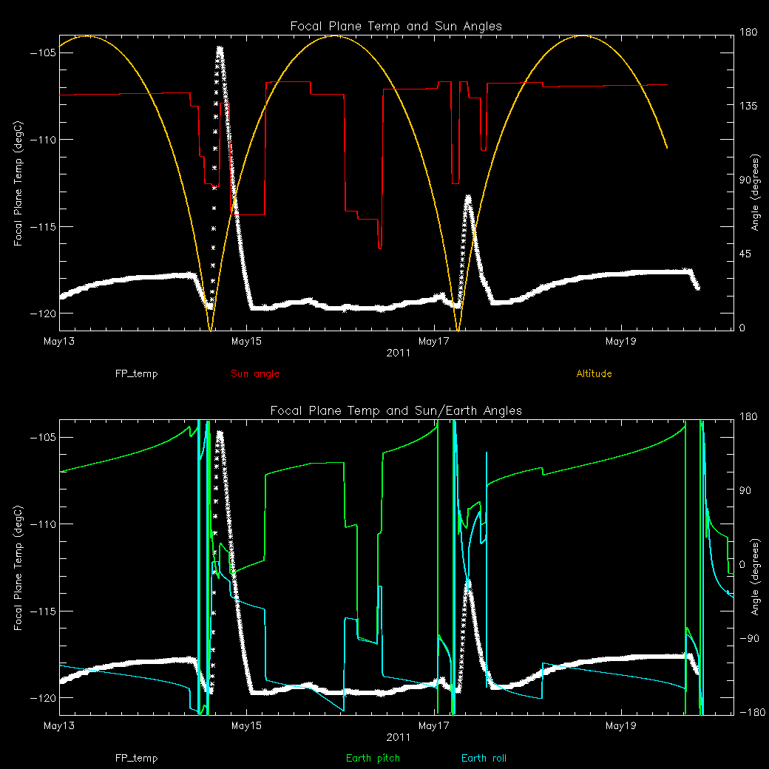Click 'Focal Plane Temp (degC)' axis title of top chart
This screenshot has width=769, height=769.
[18, 183]
